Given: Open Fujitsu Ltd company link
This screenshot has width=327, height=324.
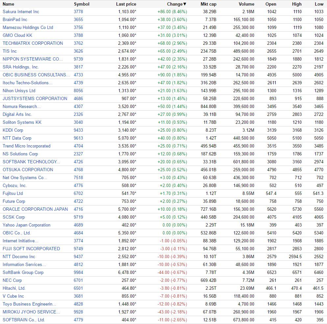Looking at the screenshot, I should (13, 194).
